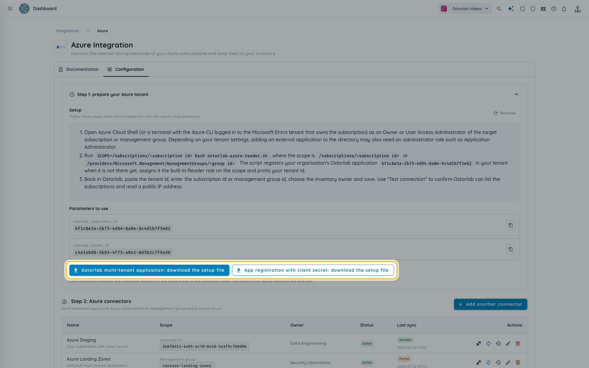Open the help question mark icon
The image size is (589, 368).
click(554, 9)
